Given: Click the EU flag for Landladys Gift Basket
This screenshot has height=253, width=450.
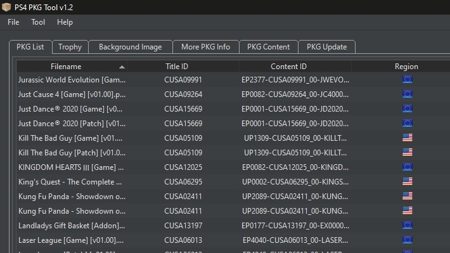Looking at the screenshot, I should click(407, 226).
